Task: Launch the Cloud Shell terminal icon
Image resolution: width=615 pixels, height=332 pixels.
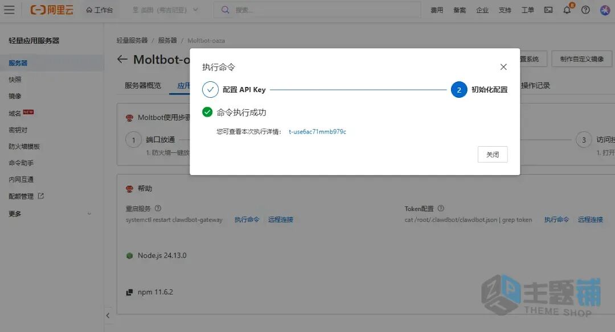Action: point(548,10)
